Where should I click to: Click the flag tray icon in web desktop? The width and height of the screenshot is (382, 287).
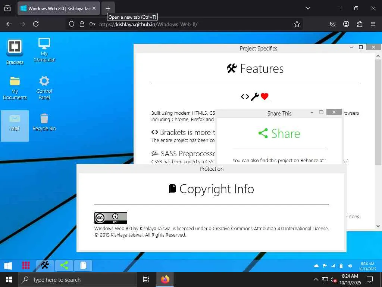pyautogui.click(x=325, y=266)
